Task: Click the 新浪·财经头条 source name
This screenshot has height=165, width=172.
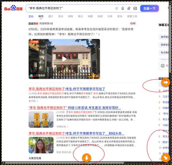Action: (x=64, y=152)
